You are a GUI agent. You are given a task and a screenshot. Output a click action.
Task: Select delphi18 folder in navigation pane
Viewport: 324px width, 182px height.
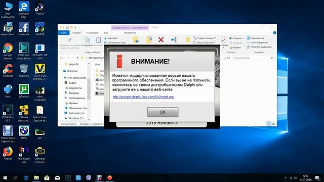pyautogui.click(x=71, y=64)
